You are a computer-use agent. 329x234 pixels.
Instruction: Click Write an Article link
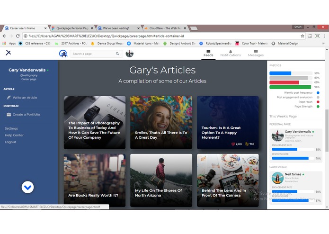(25, 98)
